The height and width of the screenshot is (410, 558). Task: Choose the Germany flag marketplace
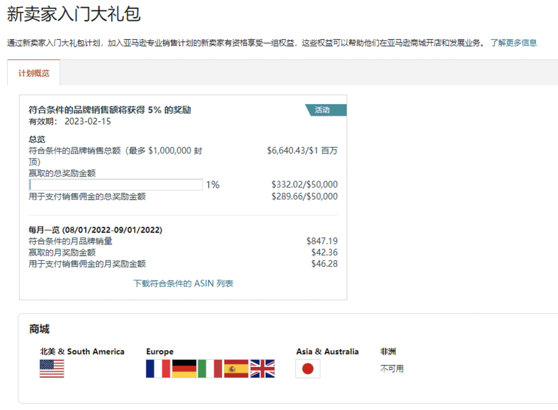click(184, 369)
